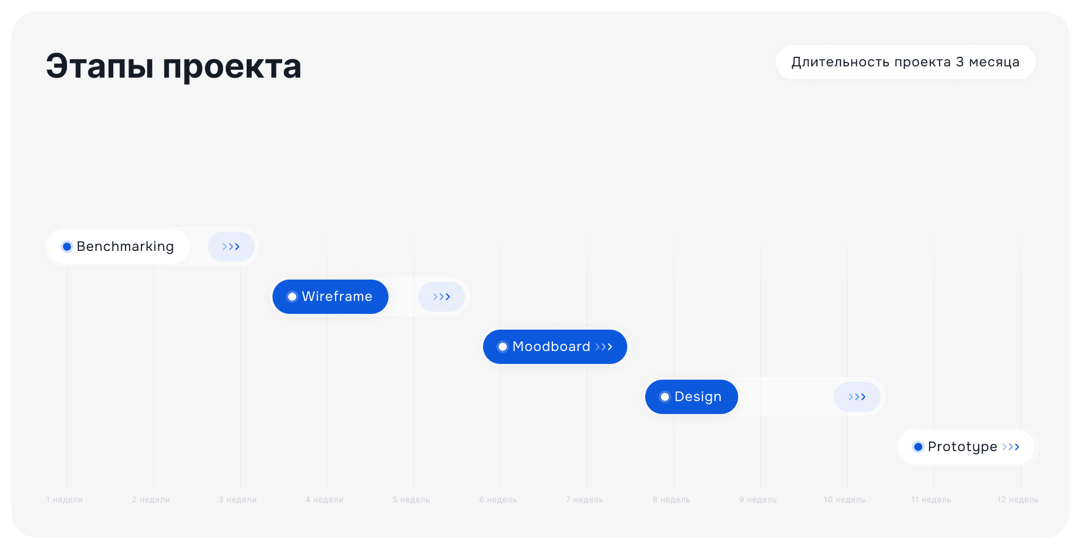The image size is (1081, 549).
Task: Click the blue dot on Benchmarking
Action: point(67,247)
